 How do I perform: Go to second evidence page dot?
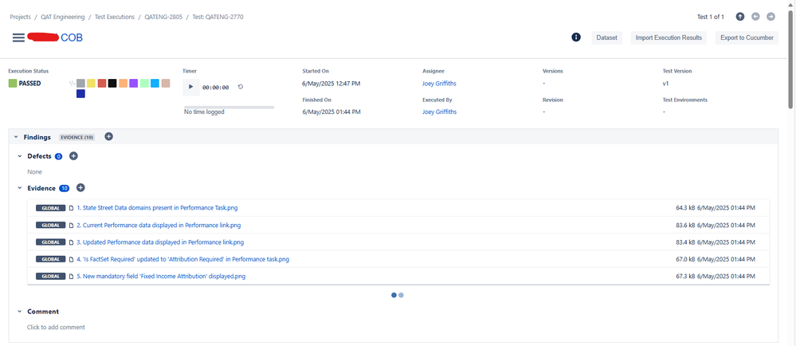pyautogui.click(x=401, y=295)
